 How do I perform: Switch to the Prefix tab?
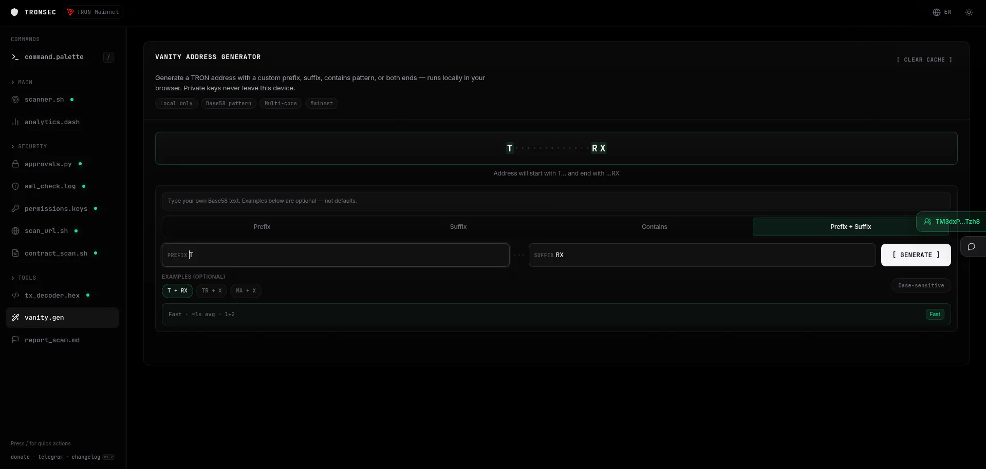(x=262, y=227)
